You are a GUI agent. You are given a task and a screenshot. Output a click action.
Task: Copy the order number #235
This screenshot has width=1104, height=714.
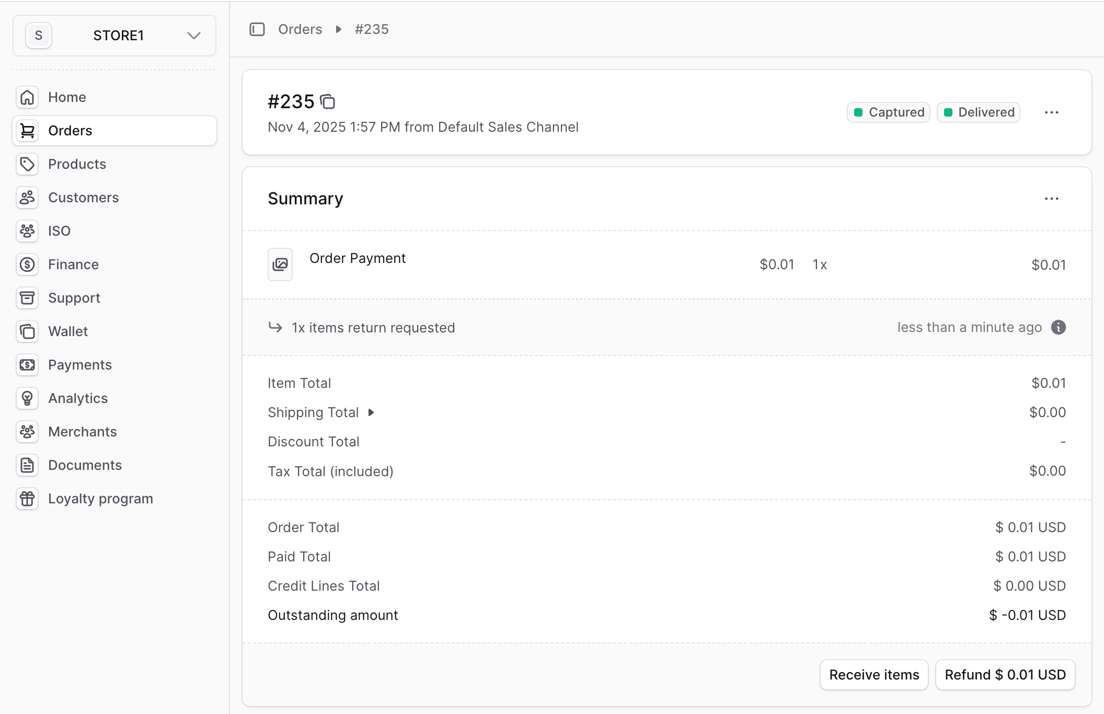coord(328,102)
